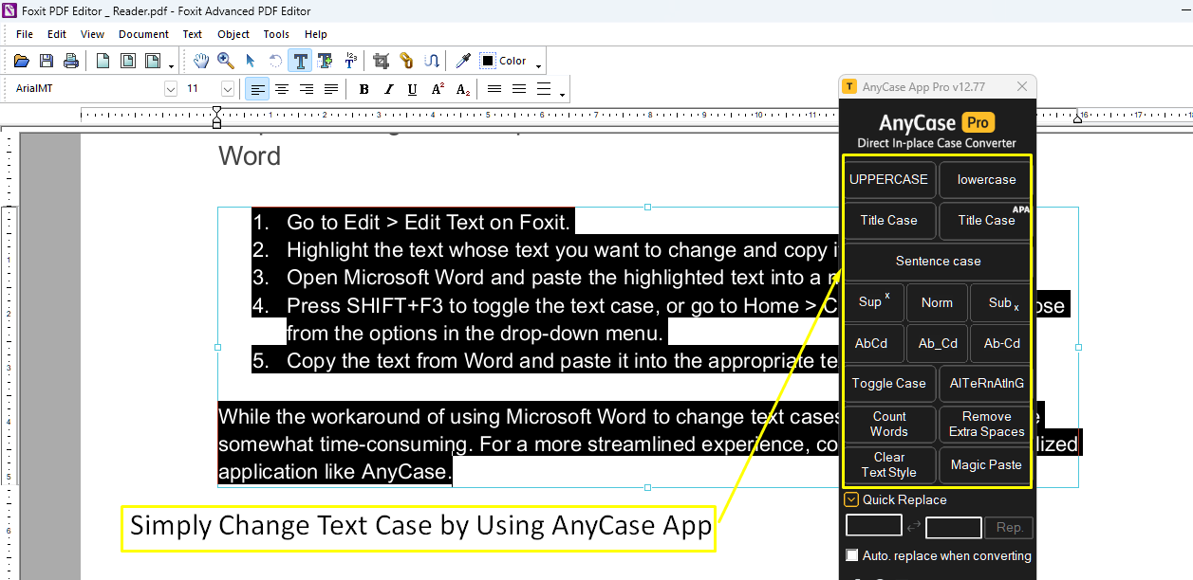Click the Norm button in AnyCase
Image resolution: width=1193 pixels, height=580 pixels.
[x=937, y=302]
